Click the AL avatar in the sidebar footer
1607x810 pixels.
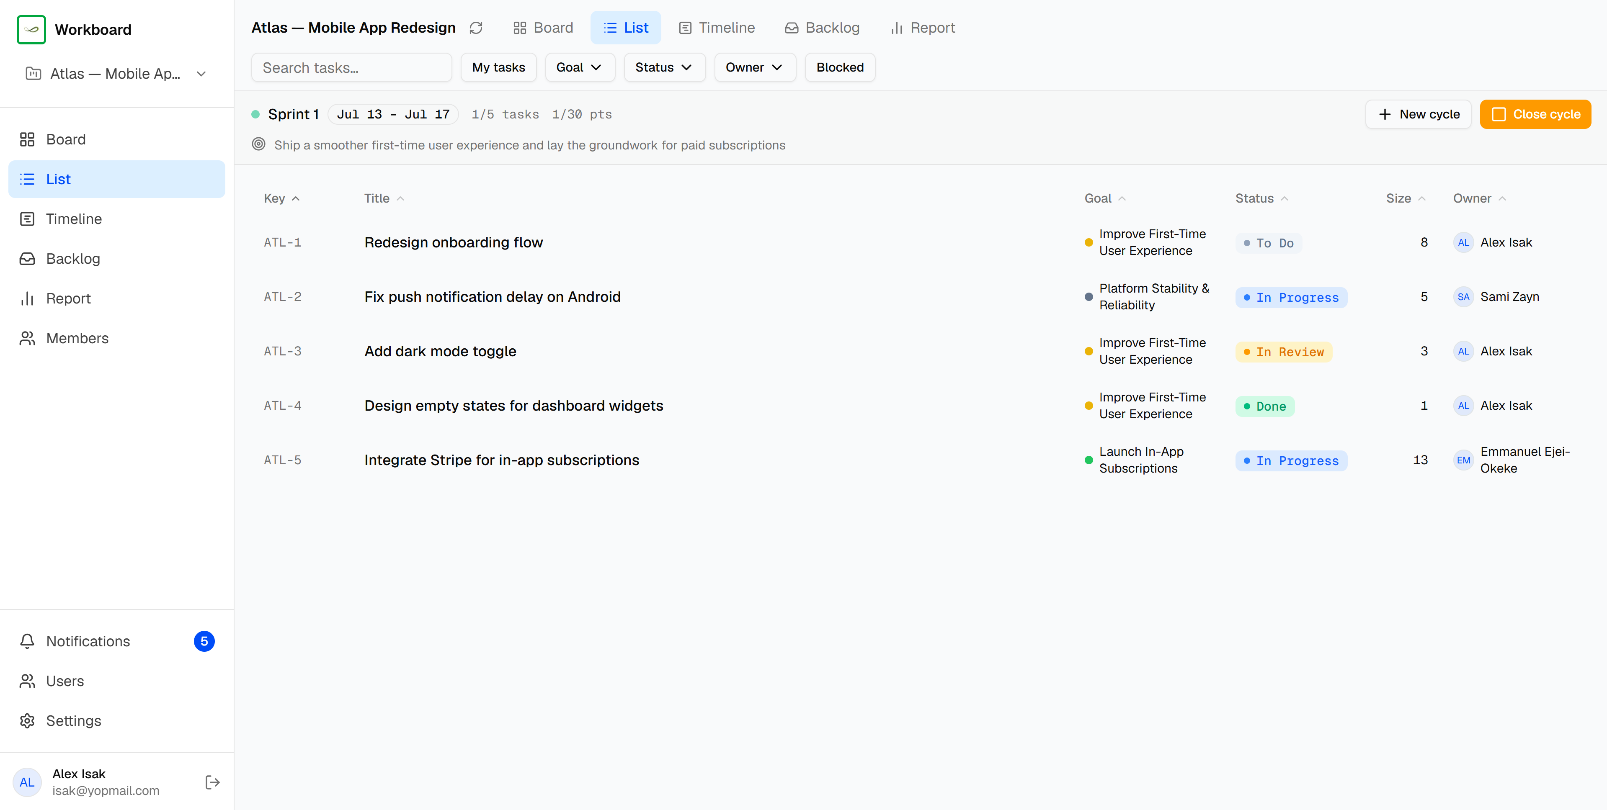pyautogui.click(x=27, y=782)
